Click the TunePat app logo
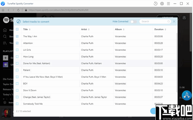193x120 pixels. click(x=3, y=4)
